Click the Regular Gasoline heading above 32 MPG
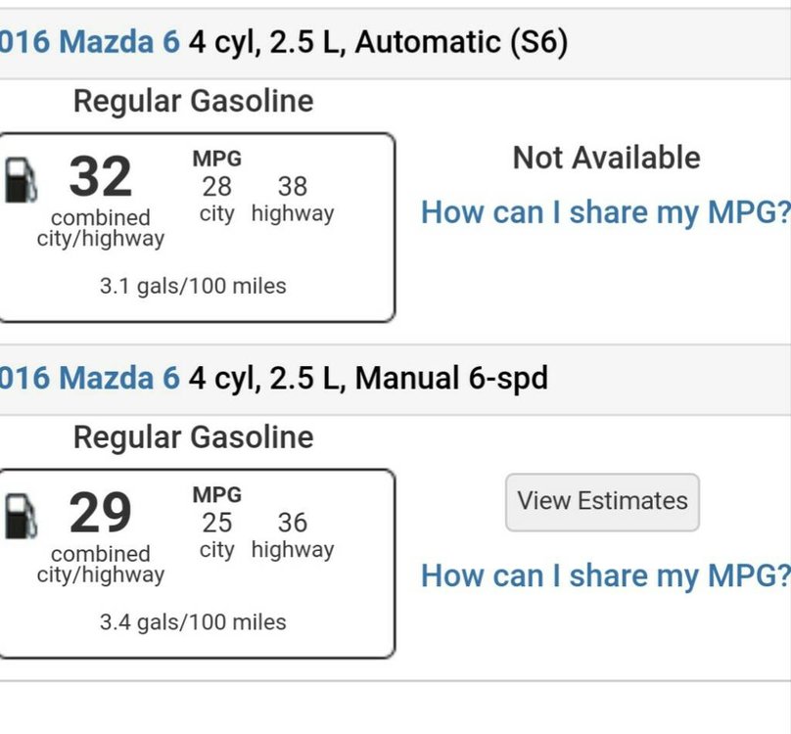This screenshot has width=791, height=734. pos(193,101)
